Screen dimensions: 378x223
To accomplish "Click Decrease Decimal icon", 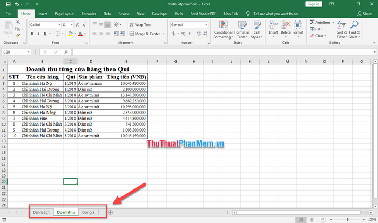I will 205,34.
